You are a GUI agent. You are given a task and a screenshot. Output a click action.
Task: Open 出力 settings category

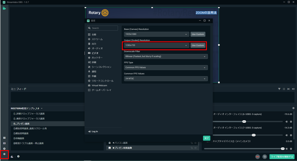94,44
